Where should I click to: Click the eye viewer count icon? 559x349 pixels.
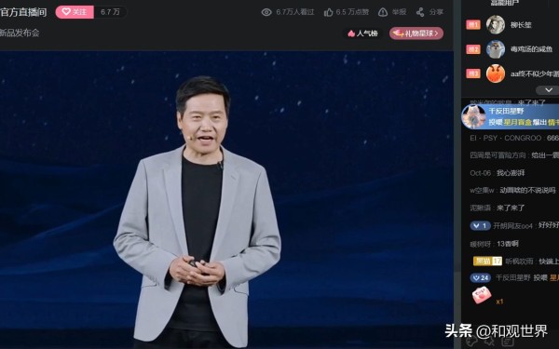(x=266, y=12)
